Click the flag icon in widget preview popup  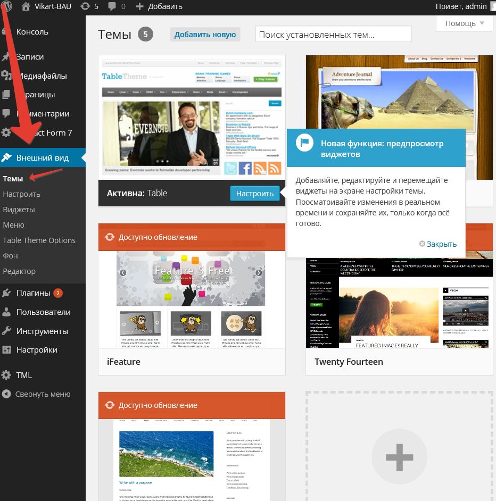click(x=304, y=143)
